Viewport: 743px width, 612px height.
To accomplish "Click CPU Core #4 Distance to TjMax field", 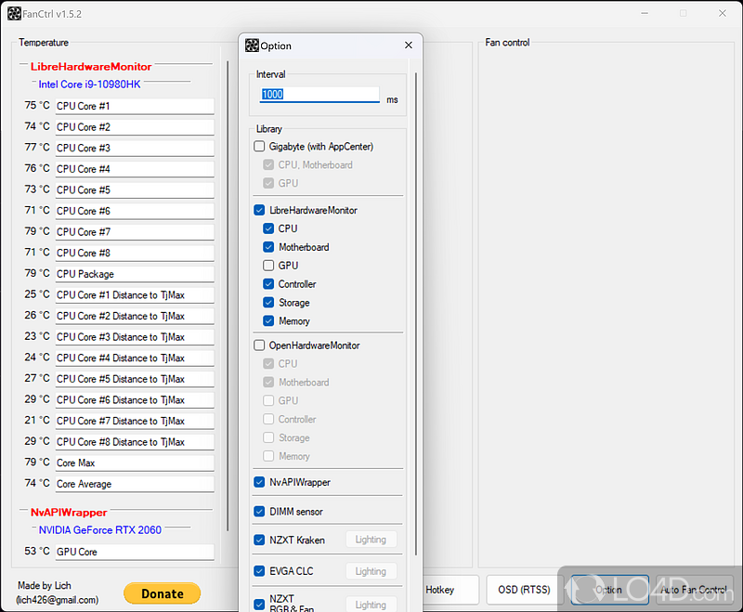I will (135, 358).
